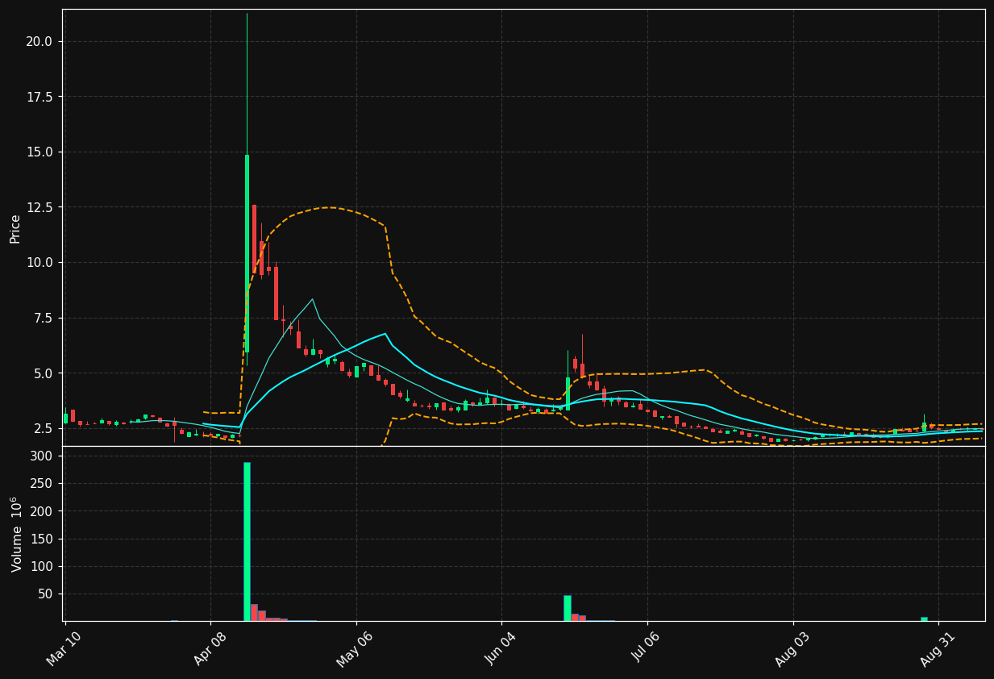
Task: Click the 5.0 price axis value
Action: 42,373
